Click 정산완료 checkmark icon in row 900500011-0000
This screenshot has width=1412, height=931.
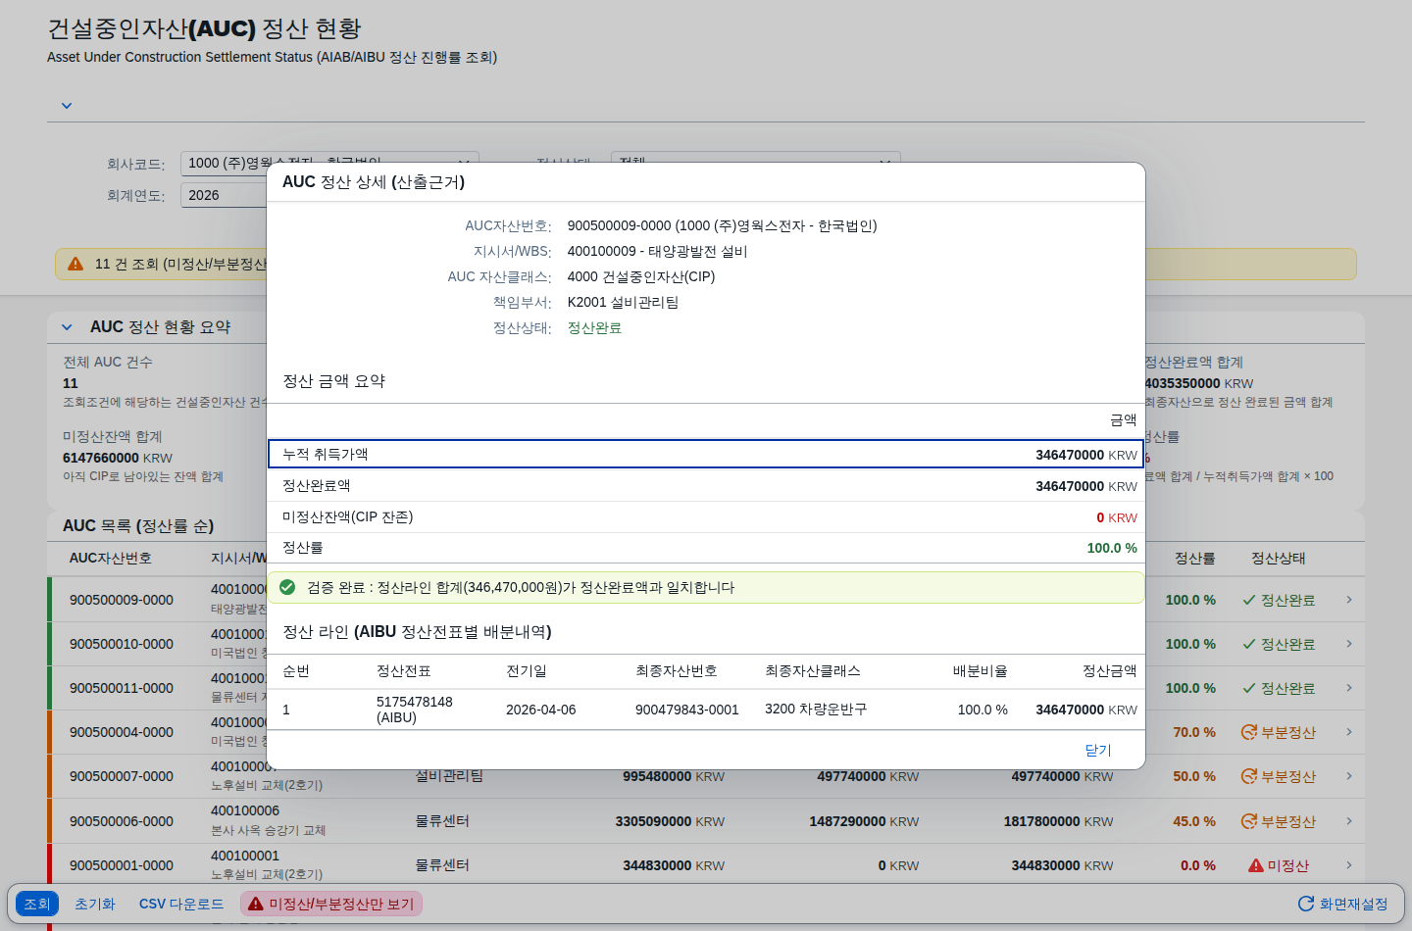click(1249, 688)
